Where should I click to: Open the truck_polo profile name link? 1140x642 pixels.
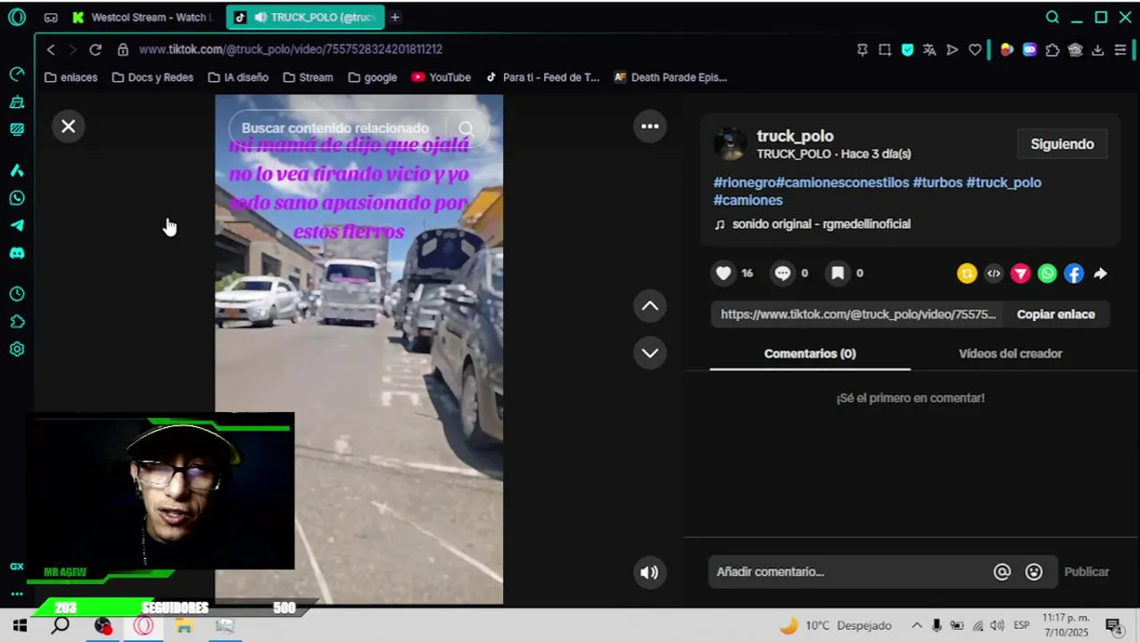[795, 136]
